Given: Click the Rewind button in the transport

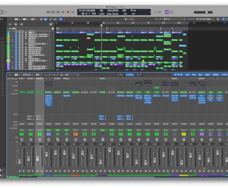Looking at the screenshot, I should pos(48,12).
